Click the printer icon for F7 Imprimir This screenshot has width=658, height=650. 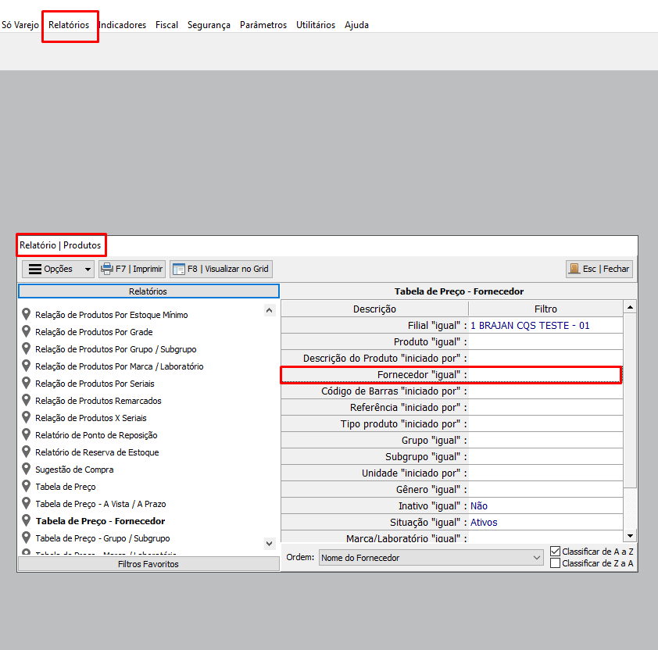[x=107, y=269]
